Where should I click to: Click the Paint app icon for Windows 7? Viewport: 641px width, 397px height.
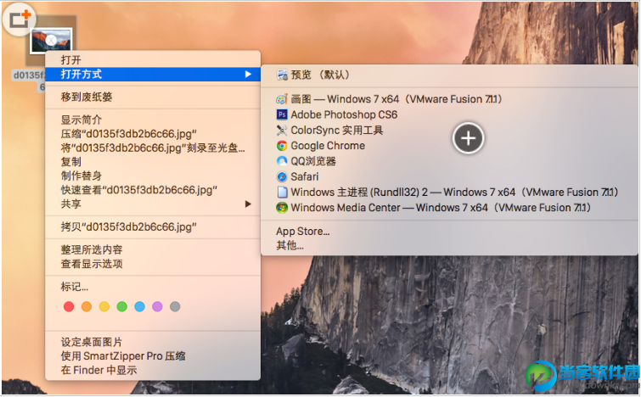click(x=282, y=99)
